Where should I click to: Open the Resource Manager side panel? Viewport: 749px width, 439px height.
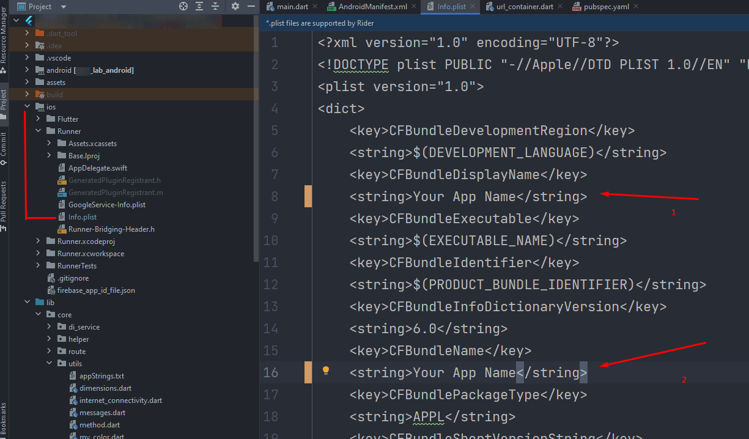(4, 34)
